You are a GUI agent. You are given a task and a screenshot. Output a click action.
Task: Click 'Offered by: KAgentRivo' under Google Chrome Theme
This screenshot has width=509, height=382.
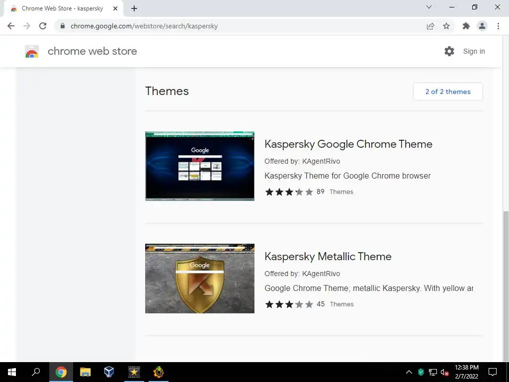pyautogui.click(x=302, y=161)
